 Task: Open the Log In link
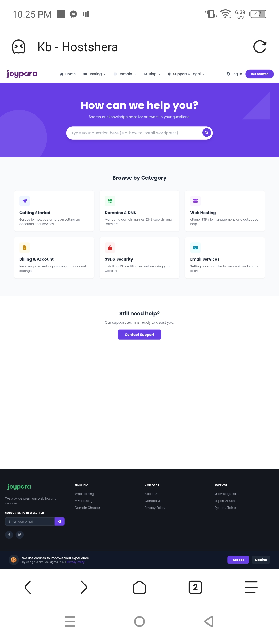234,74
